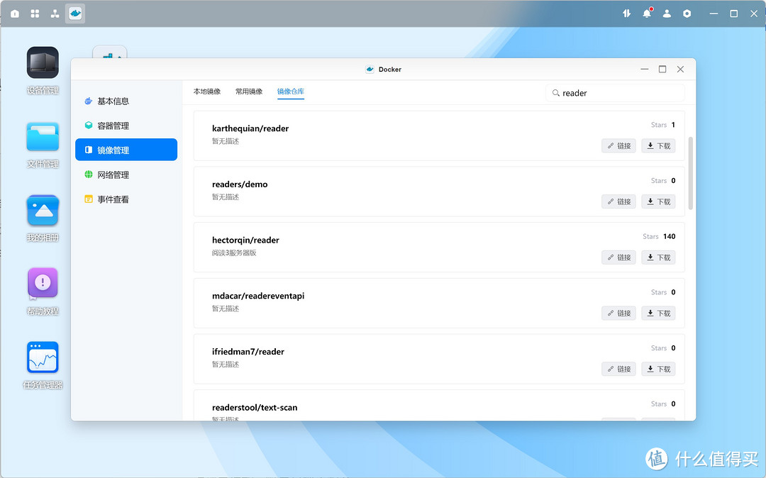
Task: Click the karthequian/reader title
Action: [x=250, y=128]
